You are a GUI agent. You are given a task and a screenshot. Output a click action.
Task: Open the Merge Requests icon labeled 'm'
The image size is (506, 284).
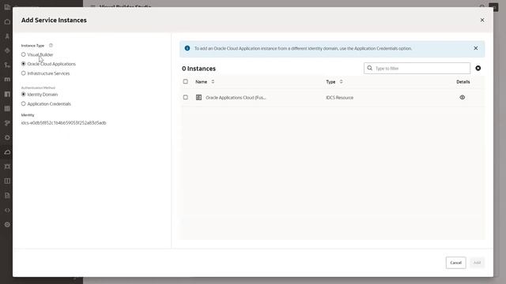(x=7, y=79)
